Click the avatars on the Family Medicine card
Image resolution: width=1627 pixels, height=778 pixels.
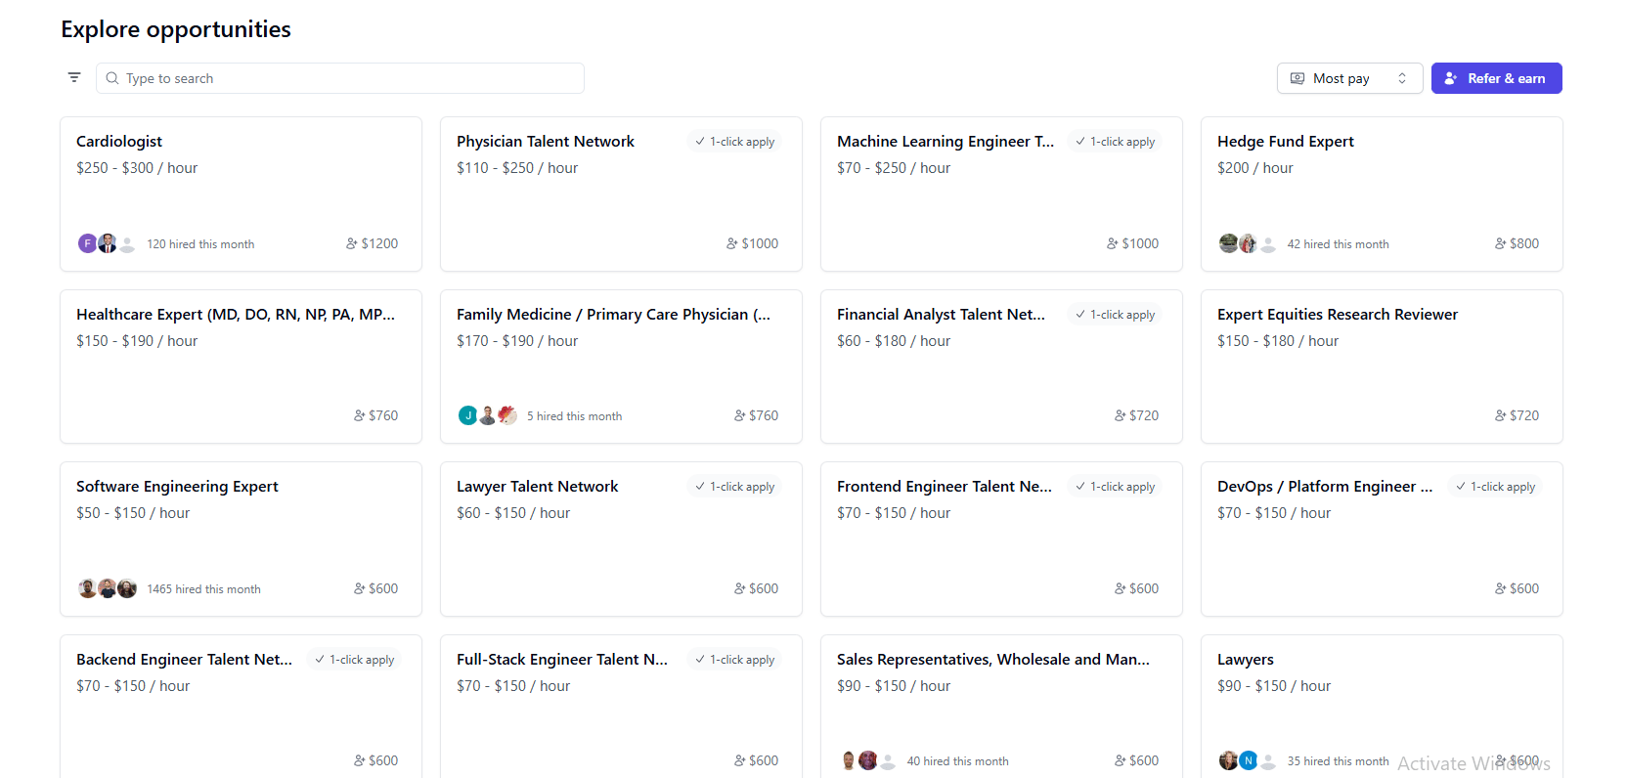pos(487,415)
